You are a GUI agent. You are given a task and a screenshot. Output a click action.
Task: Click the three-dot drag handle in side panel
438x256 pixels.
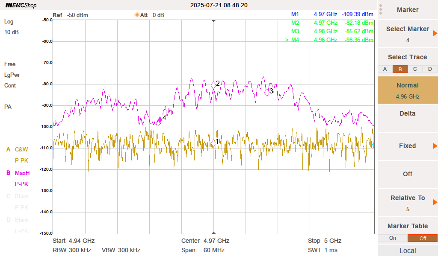[381, 9]
